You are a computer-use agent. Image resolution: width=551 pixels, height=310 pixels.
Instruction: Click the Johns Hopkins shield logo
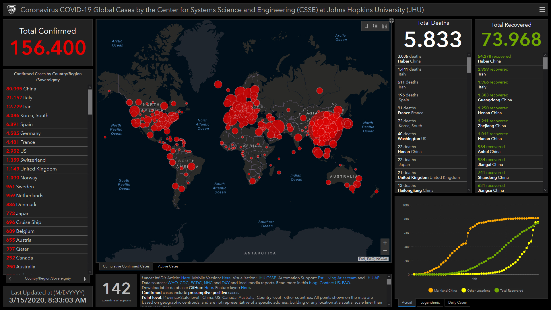coord(12,10)
